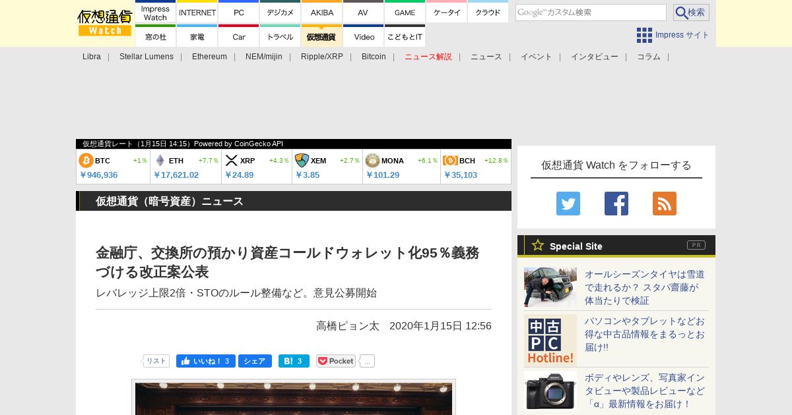Open the こどもとIT tab

(x=405, y=36)
